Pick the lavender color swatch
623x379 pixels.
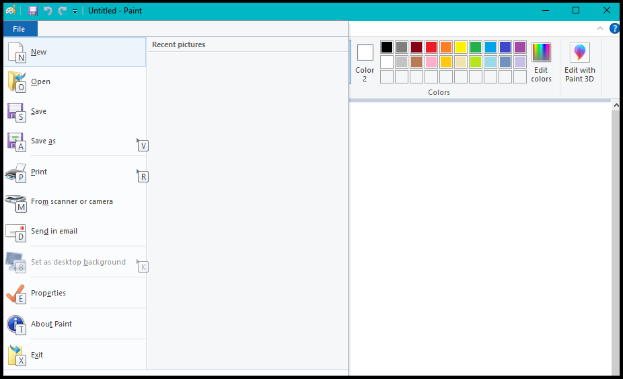[519, 62]
